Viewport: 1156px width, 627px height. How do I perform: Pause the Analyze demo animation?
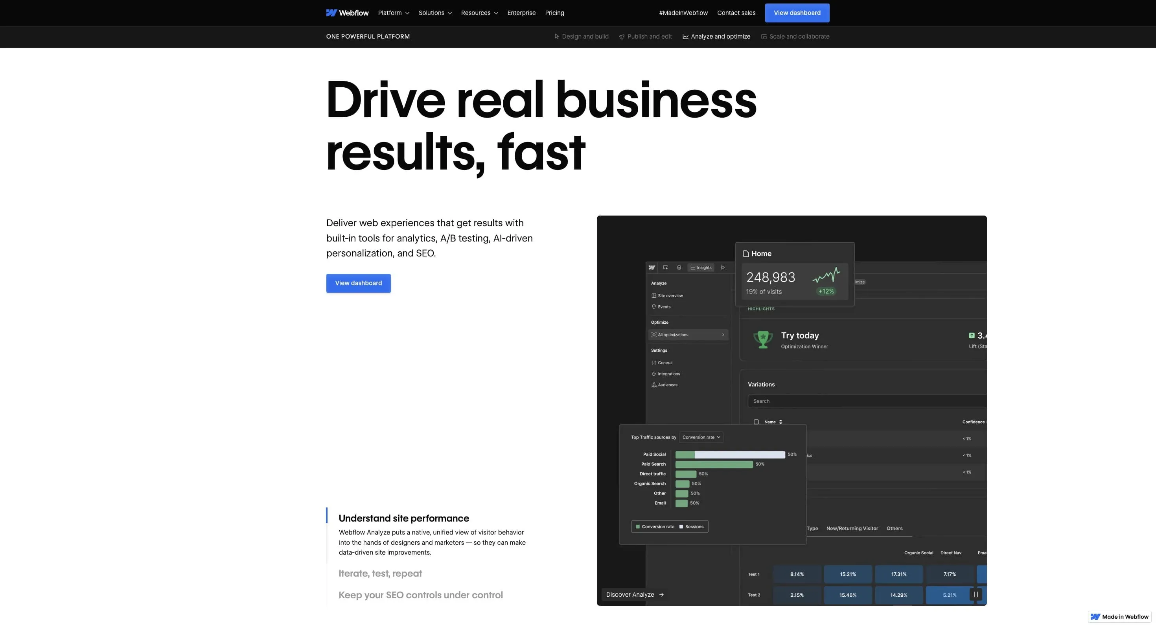coord(976,594)
